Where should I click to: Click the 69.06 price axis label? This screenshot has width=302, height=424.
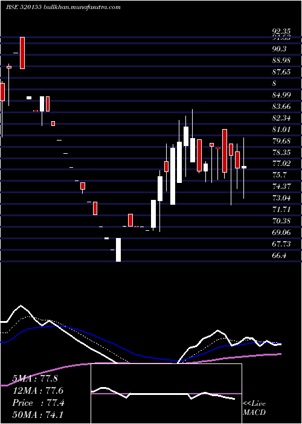281,232
